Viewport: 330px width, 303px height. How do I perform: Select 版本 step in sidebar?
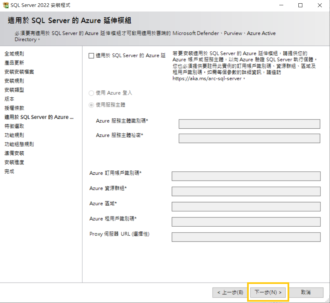(9, 99)
